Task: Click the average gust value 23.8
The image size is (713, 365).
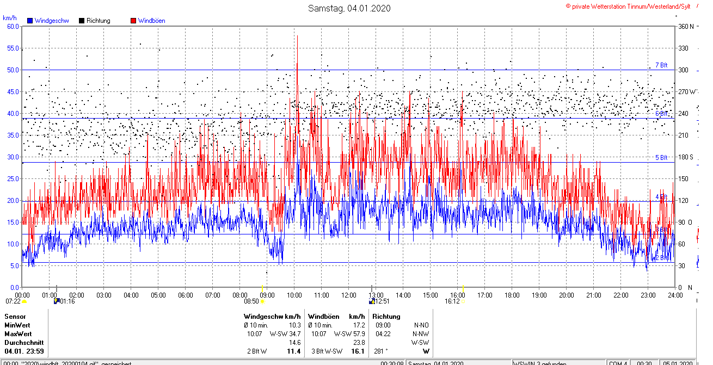Action: [359, 343]
